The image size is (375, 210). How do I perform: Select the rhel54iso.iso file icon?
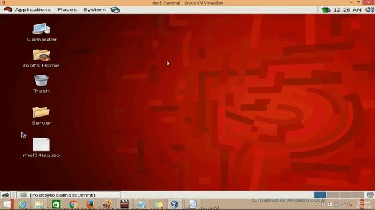pos(42,148)
